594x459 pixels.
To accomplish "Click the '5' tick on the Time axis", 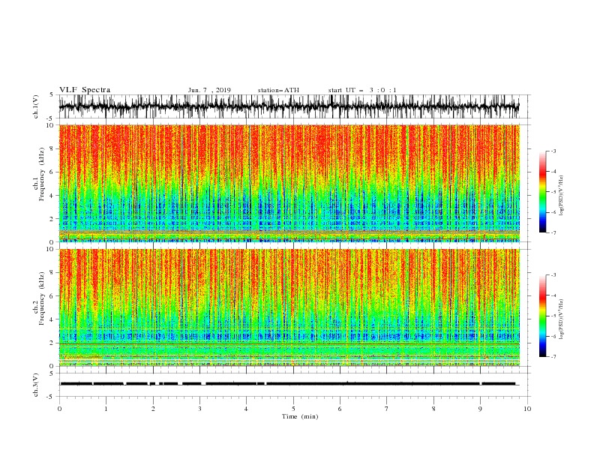I will tap(293, 409).
